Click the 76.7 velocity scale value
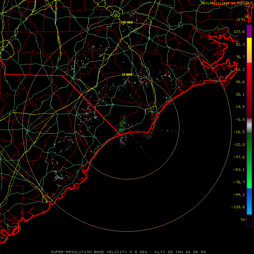The width and height of the screenshot is (254, 254). (x=240, y=57)
